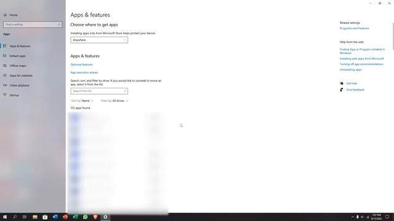Open Task View from taskbar
394x221 pixels.
click(25, 217)
